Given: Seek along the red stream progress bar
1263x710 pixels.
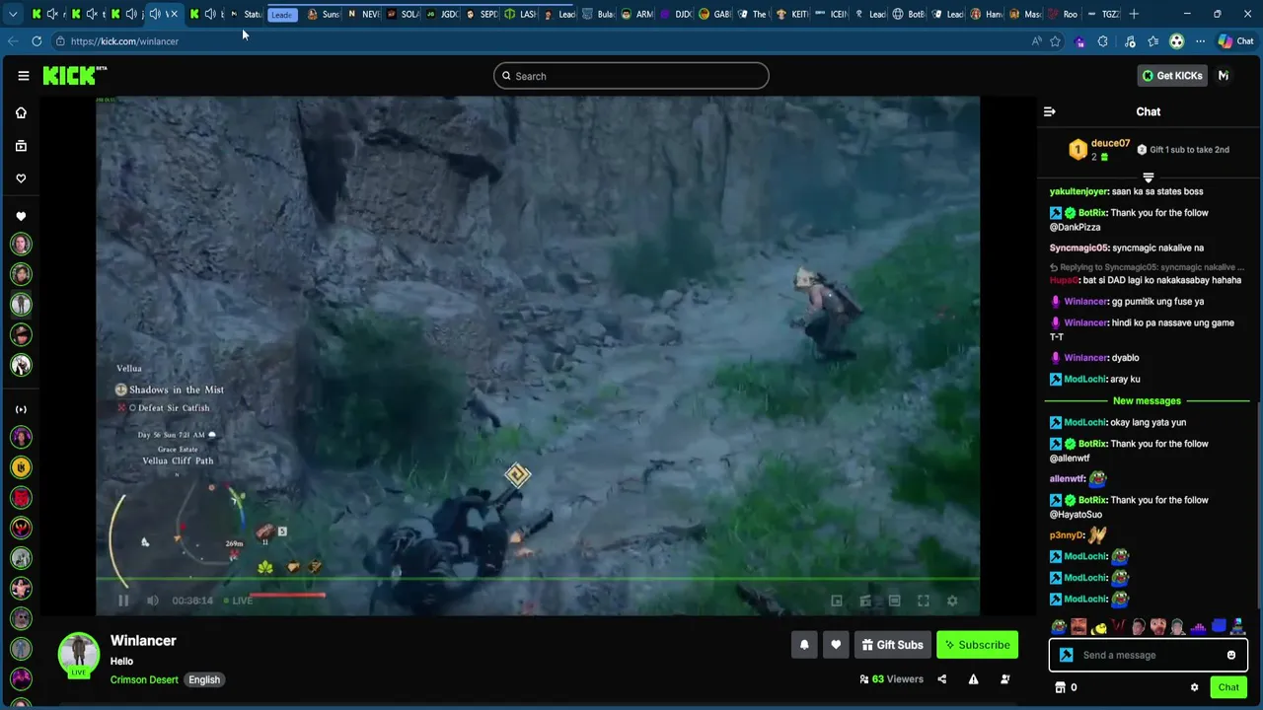Looking at the screenshot, I should [x=288, y=595].
